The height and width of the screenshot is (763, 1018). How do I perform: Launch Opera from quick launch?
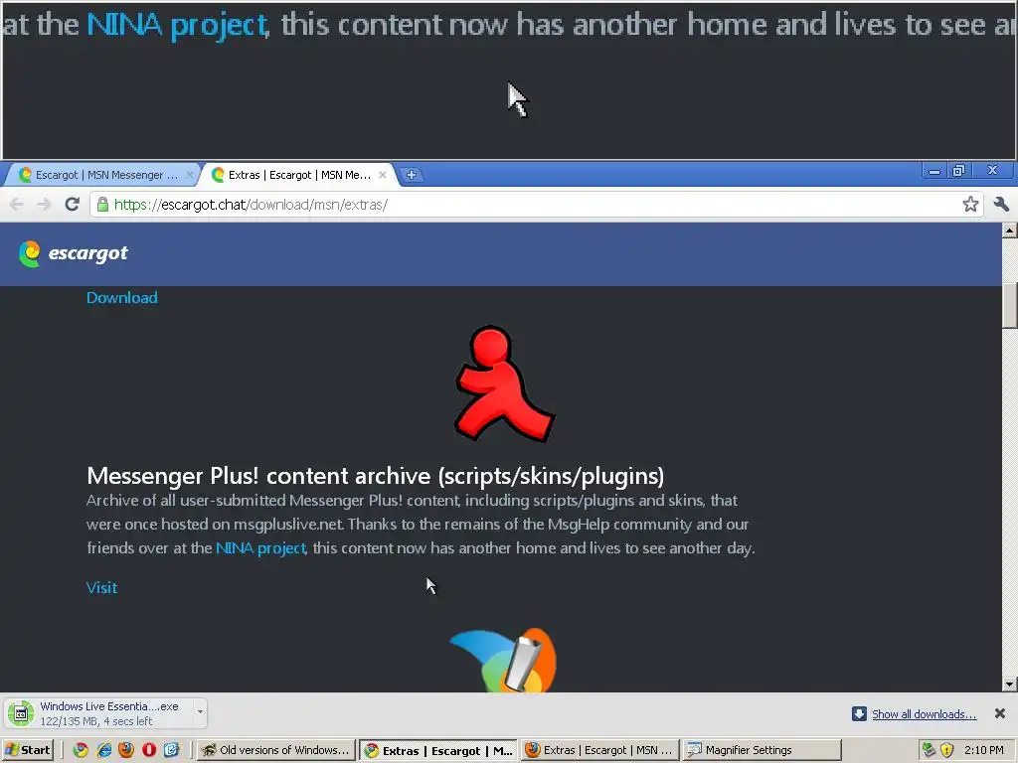coord(149,750)
